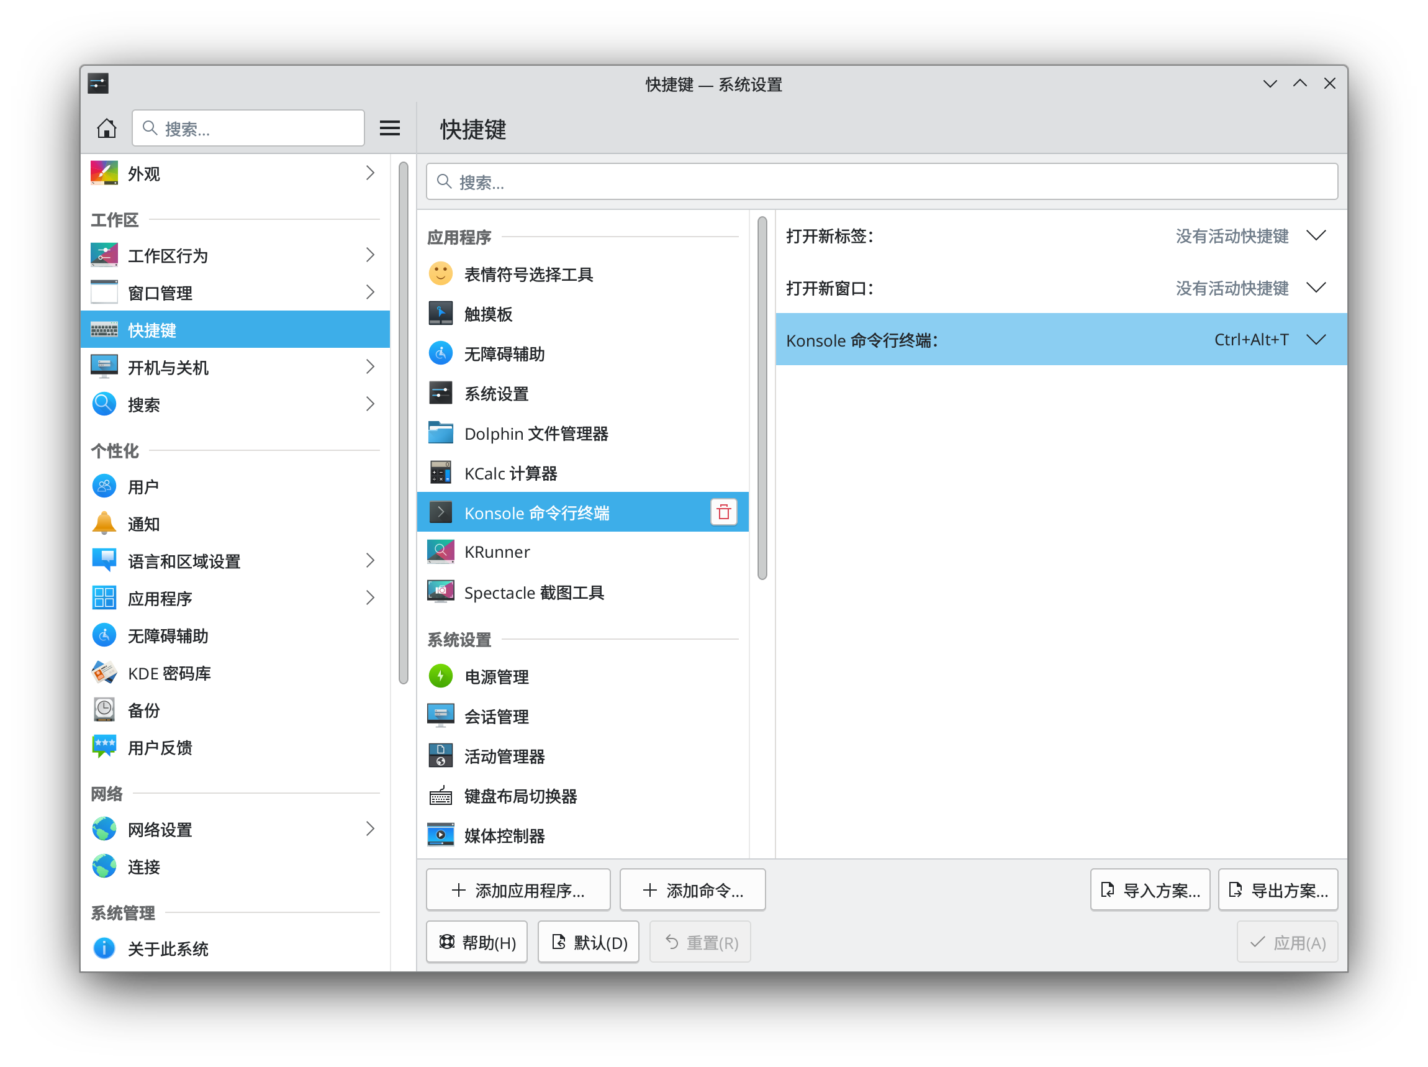Viewport: 1428px width, 1067px height.
Task: Open 电源管理 shortcut settings
Action: (x=496, y=677)
